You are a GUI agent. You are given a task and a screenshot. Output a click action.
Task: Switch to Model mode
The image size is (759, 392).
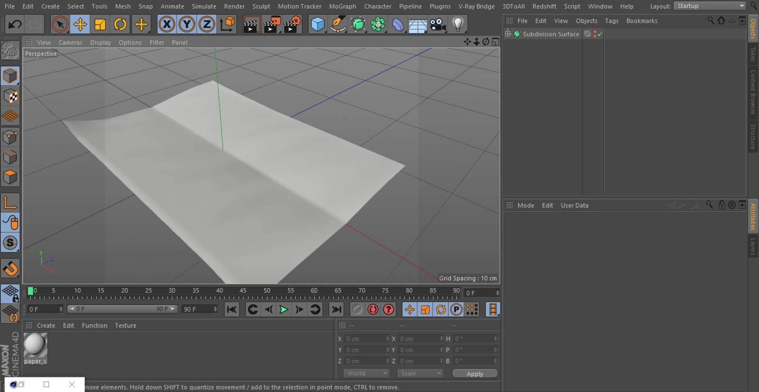[10, 76]
